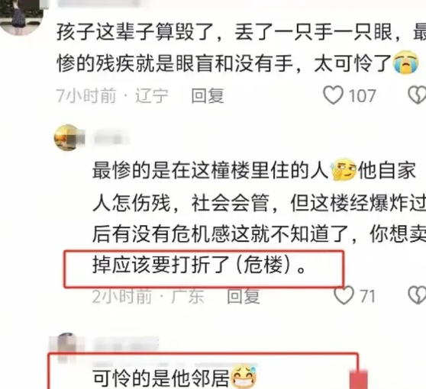
Task: Click the crying emoji after 太可怜了
Action: [x=405, y=63]
